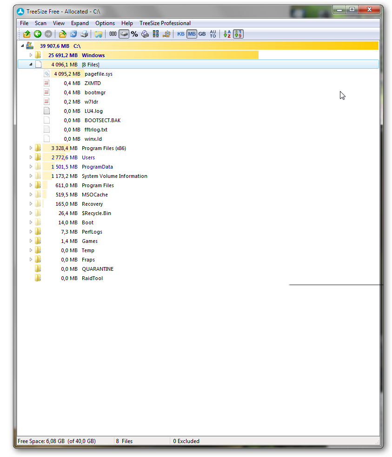Screen dimensions: 392x457
Task: Open the select directory to scan icon
Action: point(62,34)
